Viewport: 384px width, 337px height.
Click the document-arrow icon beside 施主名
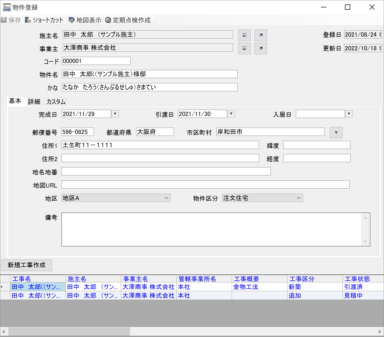click(244, 35)
